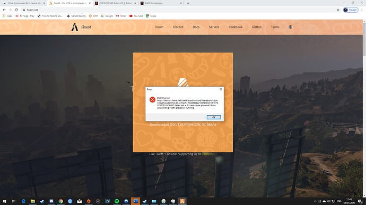Image resolution: width=366 pixels, height=205 pixels.
Task: Switch to the UK/EU CMG Public tab
Action: (115, 3)
